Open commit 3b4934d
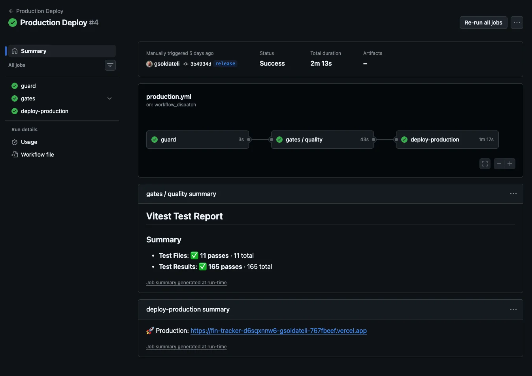 (201, 64)
